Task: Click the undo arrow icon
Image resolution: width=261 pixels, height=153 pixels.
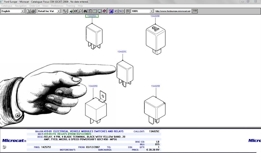Action: 116,11
